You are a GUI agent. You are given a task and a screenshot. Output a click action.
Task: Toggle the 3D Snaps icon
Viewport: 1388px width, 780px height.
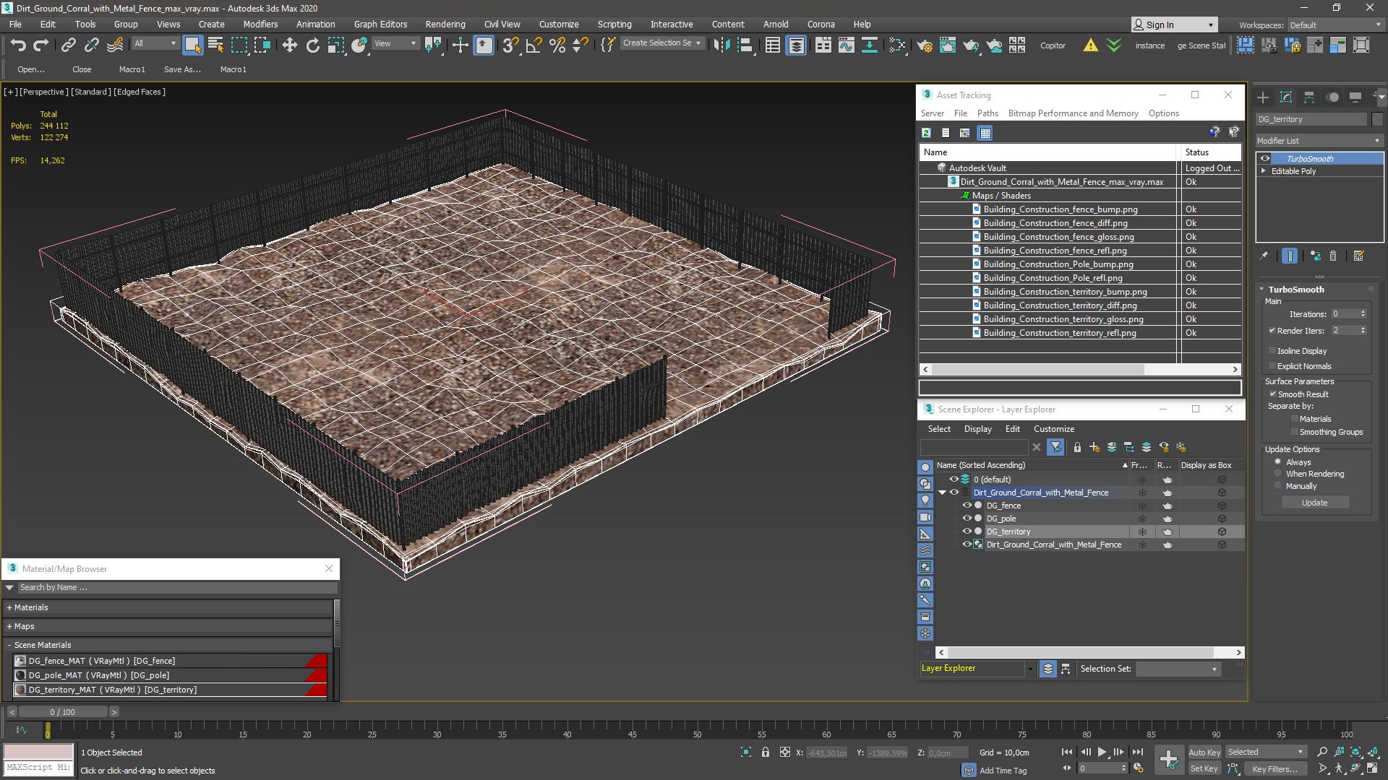[510, 45]
